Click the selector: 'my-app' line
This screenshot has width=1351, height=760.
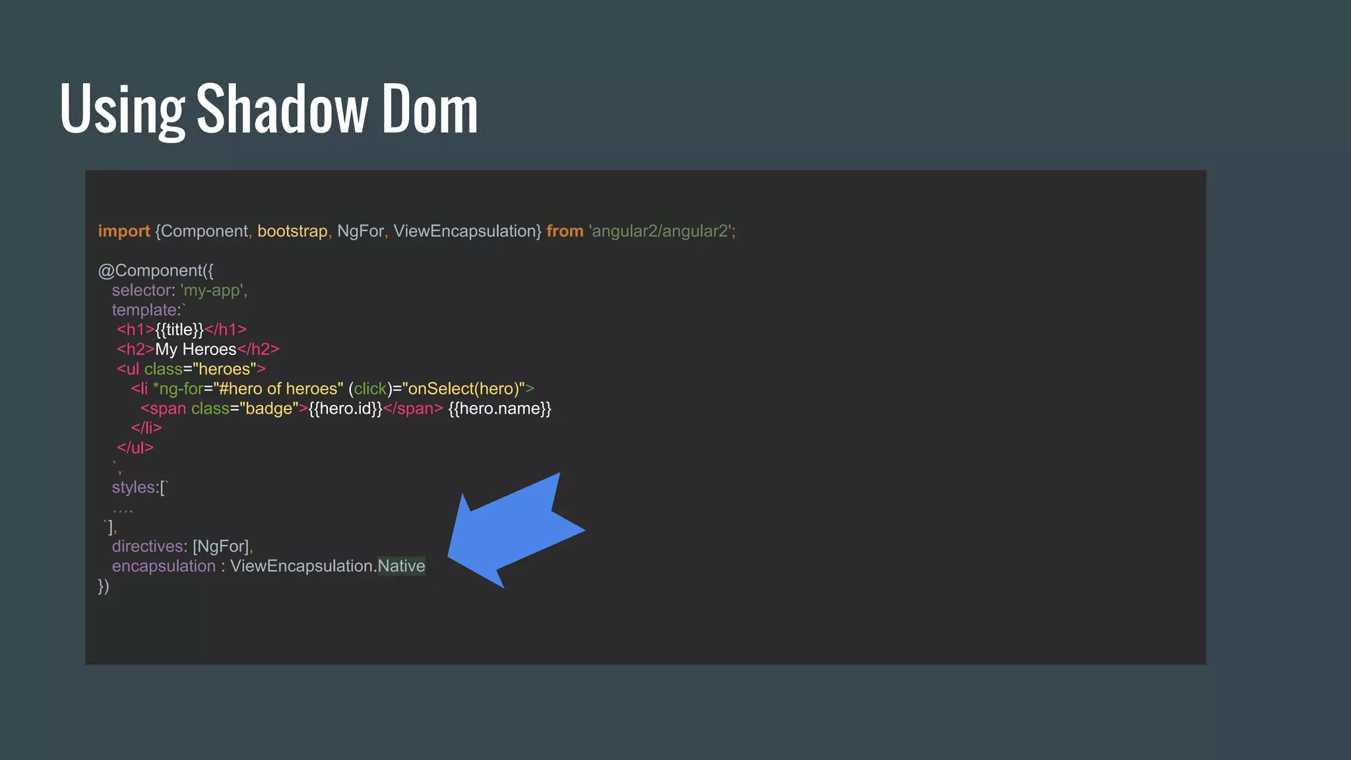pos(179,290)
